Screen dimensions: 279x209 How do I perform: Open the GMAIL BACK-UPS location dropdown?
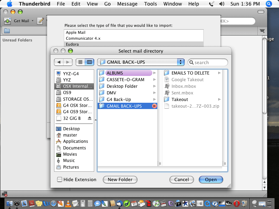[141, 62]
